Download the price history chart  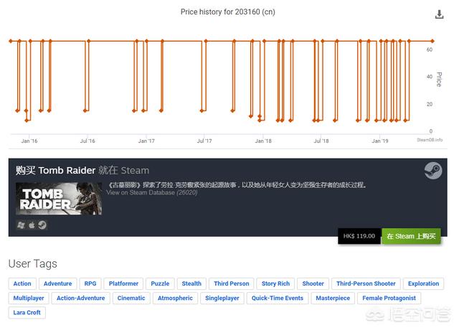tap(439, 14)
